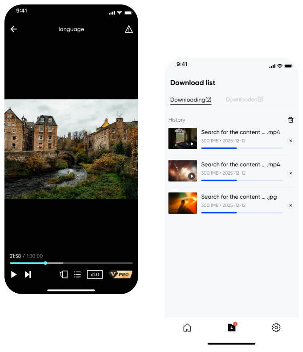Screen dimensions: 303x352
Task: Switch to the Downloaded(2) tab
Action: 245,99
